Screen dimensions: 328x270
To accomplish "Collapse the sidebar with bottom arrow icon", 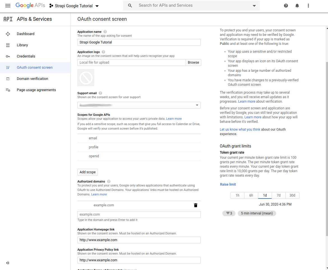I will click(8, 263).
